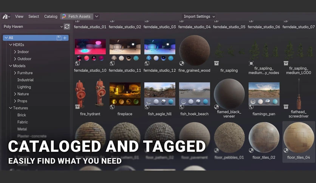Collapse the Models catalog

[x=11, y=66]
